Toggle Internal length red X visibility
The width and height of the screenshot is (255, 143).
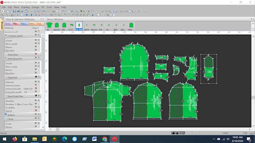(36, 88)
